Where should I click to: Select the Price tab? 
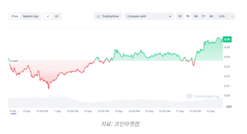(x=15, y=16)
